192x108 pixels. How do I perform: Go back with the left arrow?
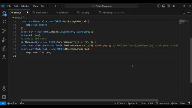coord(56,6)
